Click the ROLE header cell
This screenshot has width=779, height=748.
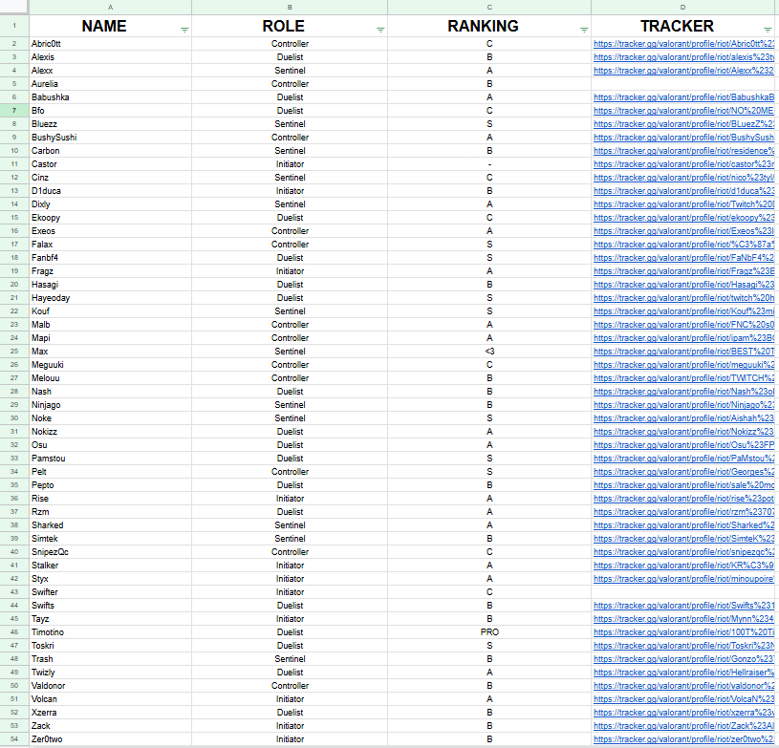pyautogui.click(x=290, y=26)
